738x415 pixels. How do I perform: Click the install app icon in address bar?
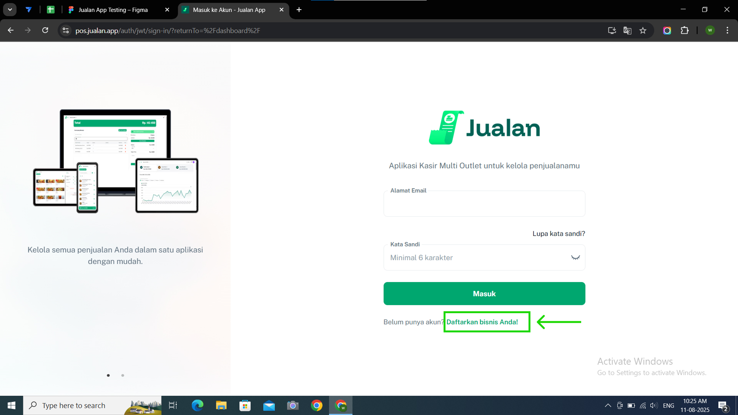click(612, 30)
